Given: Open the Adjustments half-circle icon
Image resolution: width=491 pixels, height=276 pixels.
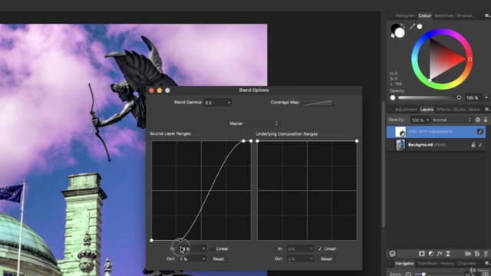Looking at the screenshot, I should point(431,254).
